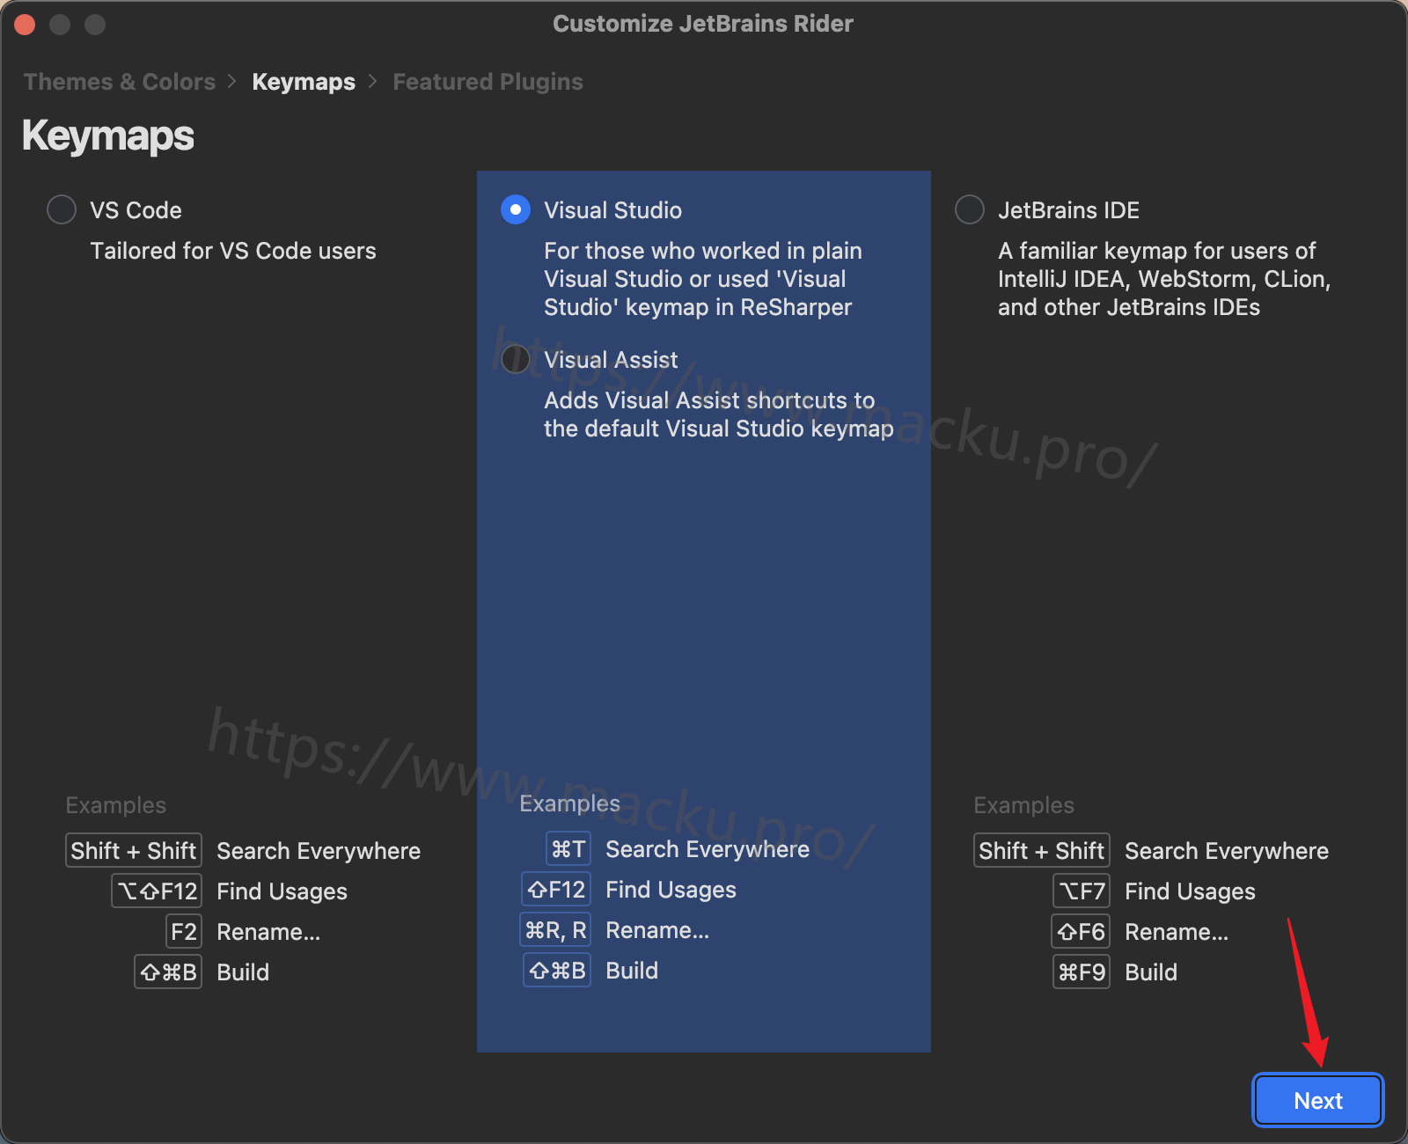This screenshot has width=1408, height=1144.
Task: Select the Visual Studio keymap radio button
Action: 516,209
